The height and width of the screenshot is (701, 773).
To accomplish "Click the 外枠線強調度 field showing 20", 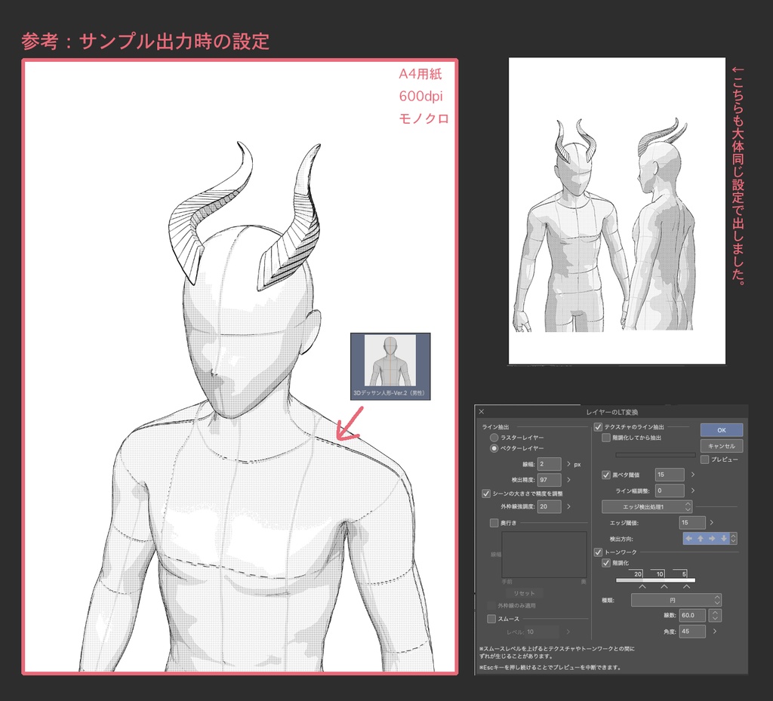I will [x=549, y=506].
